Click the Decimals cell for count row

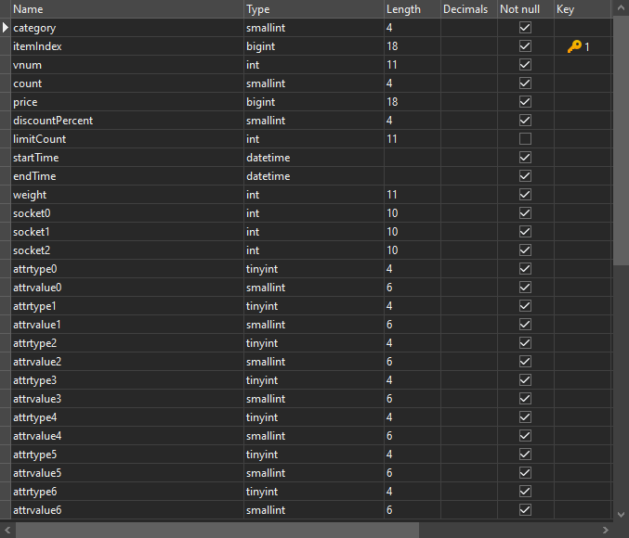pyautogui.click(x=467, y=83)
